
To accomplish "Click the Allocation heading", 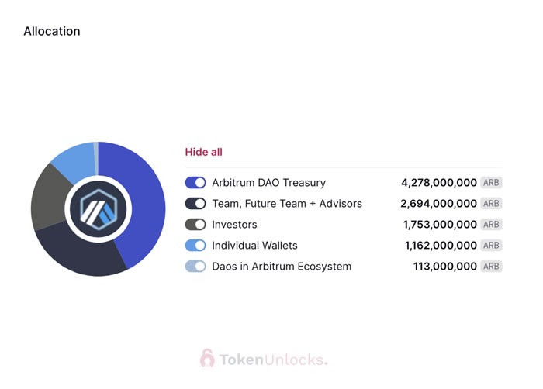I will click(x=51, y=32).
